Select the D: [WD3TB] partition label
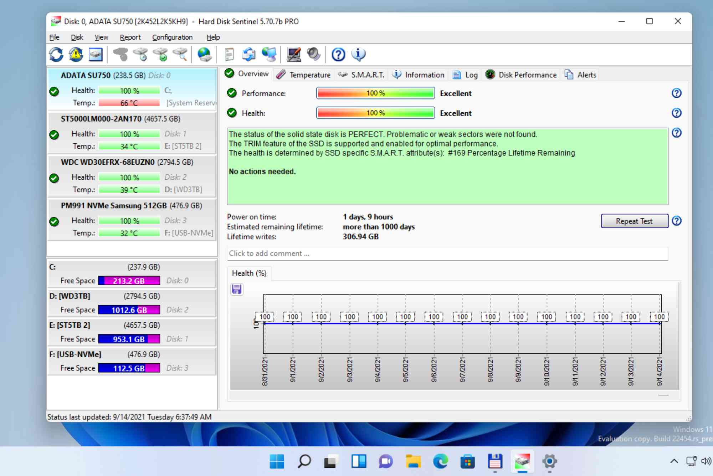Screen dimensions: 713x476 [70, 296]
